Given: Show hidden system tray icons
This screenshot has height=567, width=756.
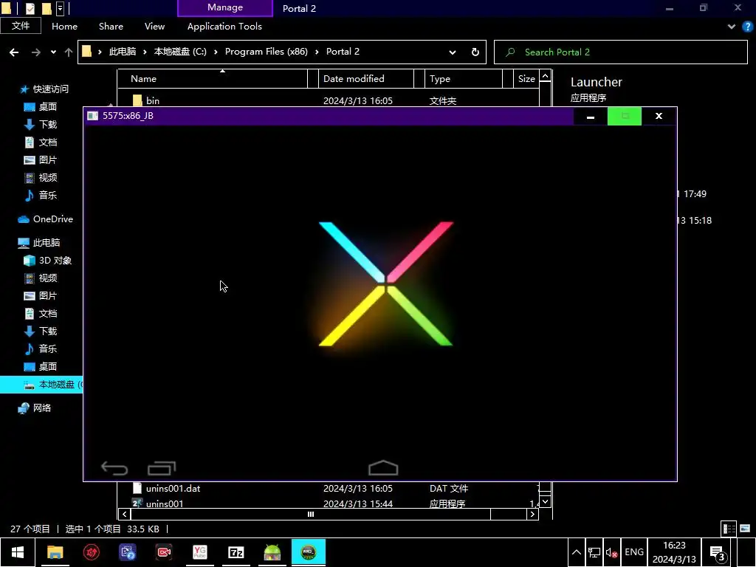Looking at the screenshot, I should click(x=576, y=552).
